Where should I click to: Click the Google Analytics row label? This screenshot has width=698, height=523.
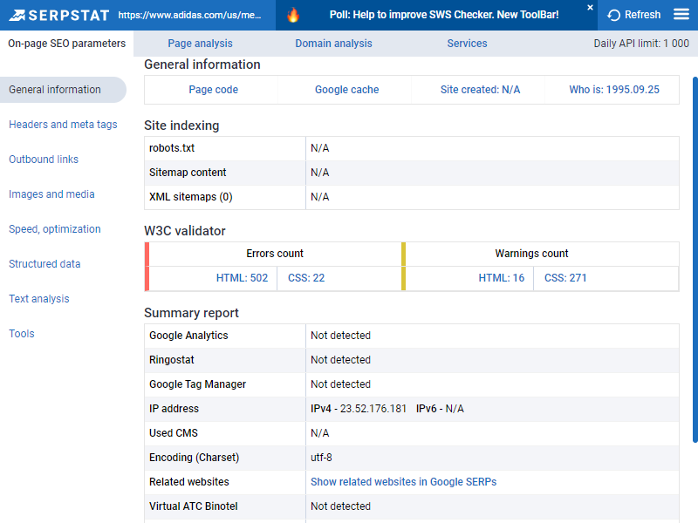pyautogui.click(x=188, y=336)
